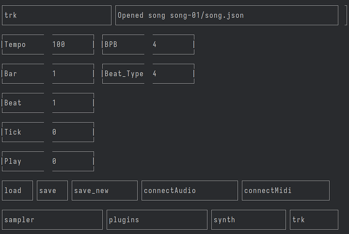Toggle the Play value field
349x234 pixels.
pos(73,161)
